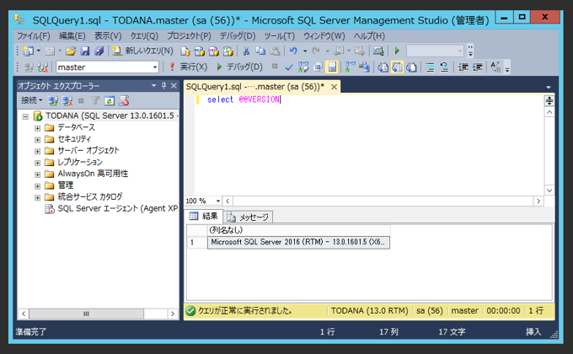Open Analysis Services DMX Query icon
The image size is (573, 354).
tap(213, 51)
